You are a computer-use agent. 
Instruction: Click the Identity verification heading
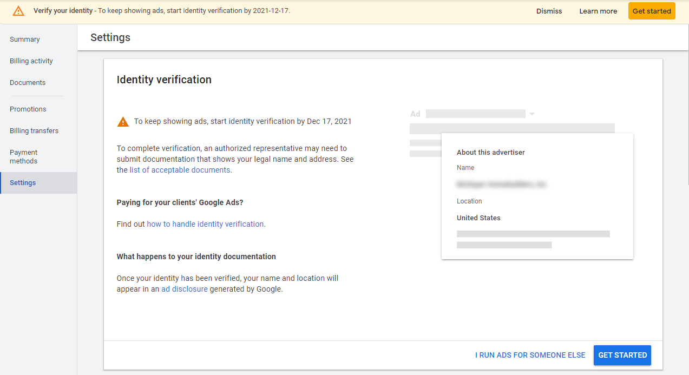164,80
